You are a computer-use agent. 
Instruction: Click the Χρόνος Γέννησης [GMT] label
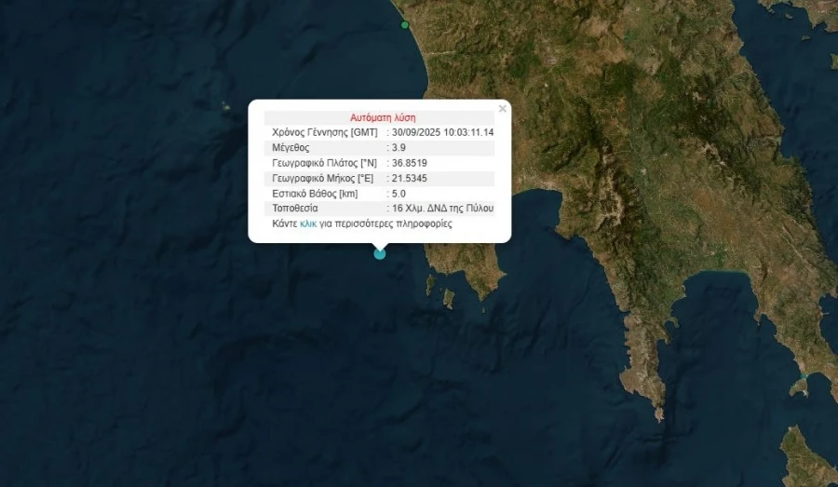point(325,132)
